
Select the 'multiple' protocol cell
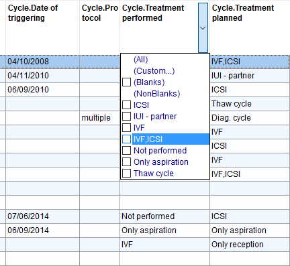pos(100,118)
